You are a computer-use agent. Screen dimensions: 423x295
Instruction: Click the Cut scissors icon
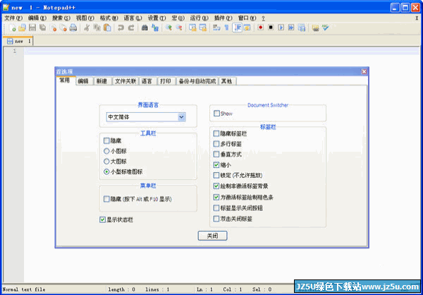[x=87, y=28]
